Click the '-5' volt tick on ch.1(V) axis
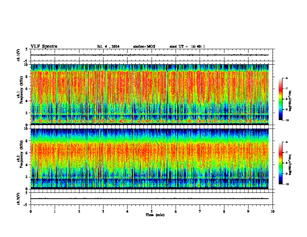The image size is (307, 237). pos(26,61)
